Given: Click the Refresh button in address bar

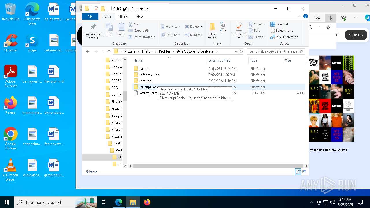Looking at the screenshot, I should 241,51.
